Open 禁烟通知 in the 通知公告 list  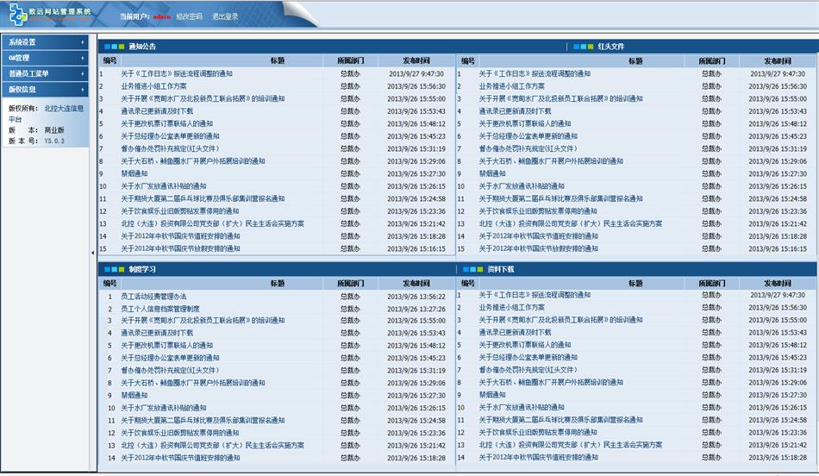click(134, 173)
